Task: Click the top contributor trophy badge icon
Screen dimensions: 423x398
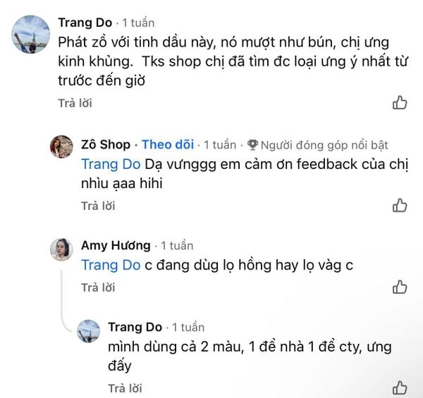Action: [253, 145]
